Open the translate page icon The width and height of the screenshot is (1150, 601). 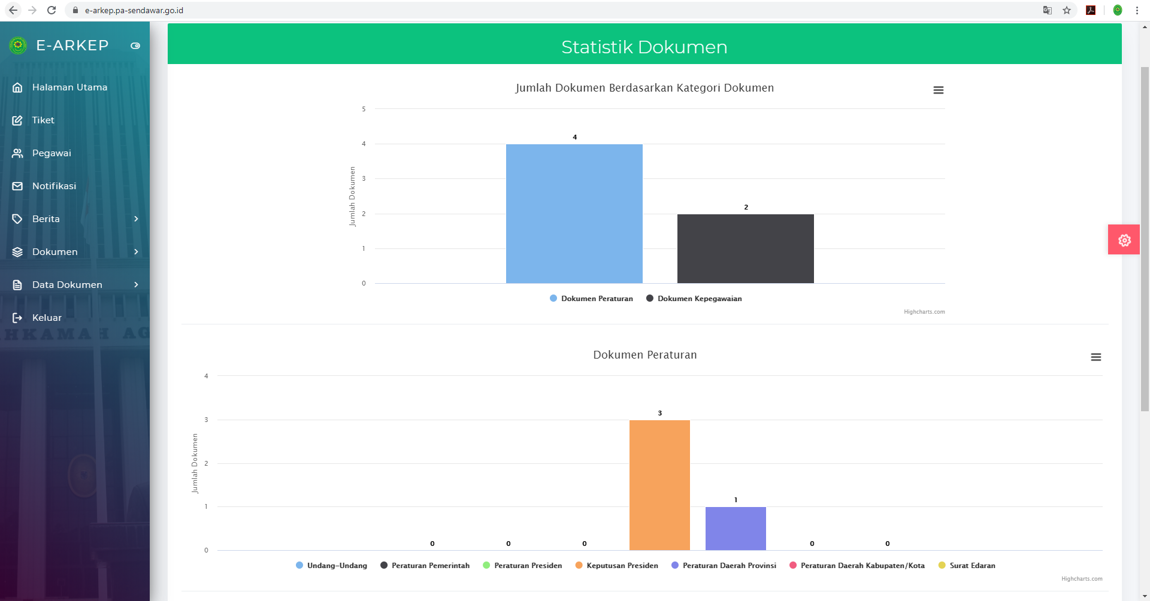[1047, 10]
